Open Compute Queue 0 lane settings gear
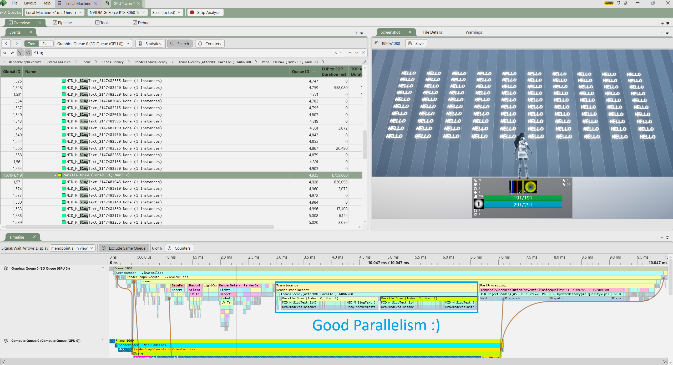Screen dimensions: 673x365 6,341
